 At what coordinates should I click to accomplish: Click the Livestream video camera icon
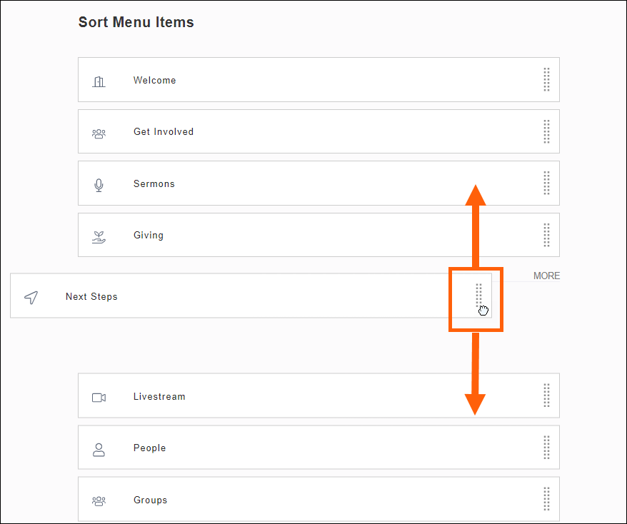coord(99,398)
